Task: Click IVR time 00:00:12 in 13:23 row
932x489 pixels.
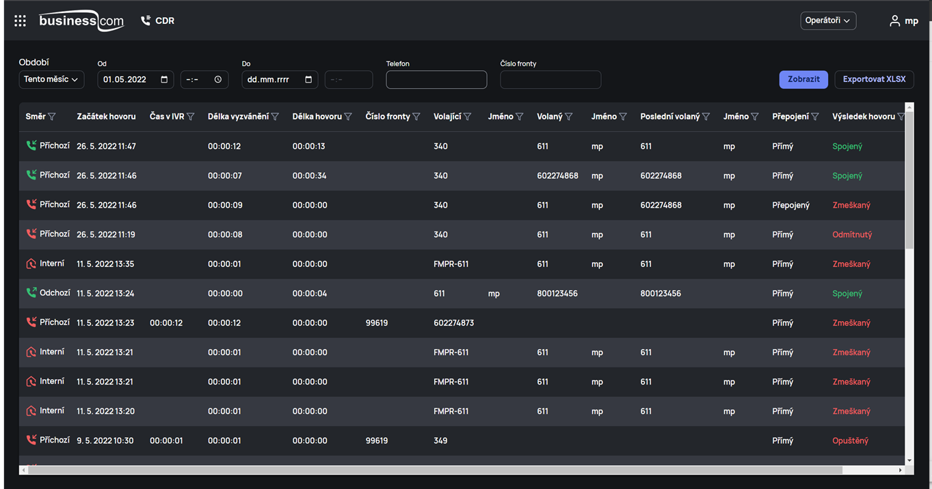Action: [x=166, y=322]
